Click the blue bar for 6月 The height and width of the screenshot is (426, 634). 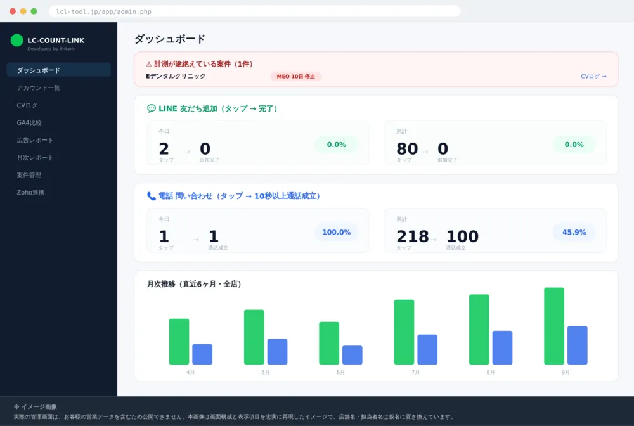(352, 355)
